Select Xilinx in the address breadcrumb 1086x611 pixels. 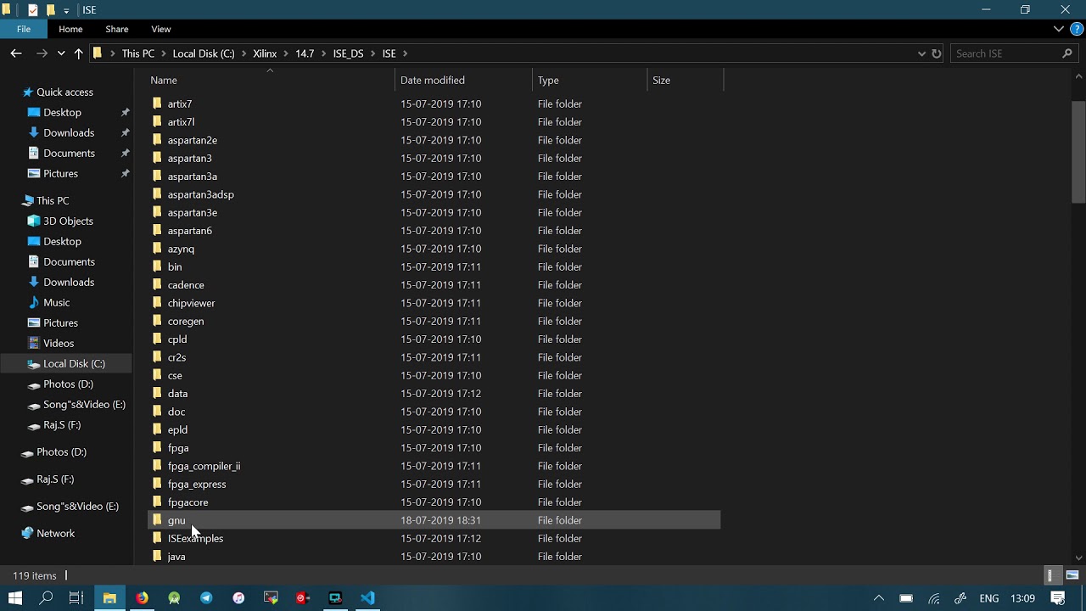(265, 53)
